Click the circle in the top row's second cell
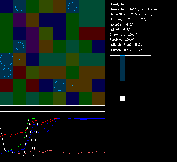The width and height of the screenshot is (177, 162). tap(20, 7)
